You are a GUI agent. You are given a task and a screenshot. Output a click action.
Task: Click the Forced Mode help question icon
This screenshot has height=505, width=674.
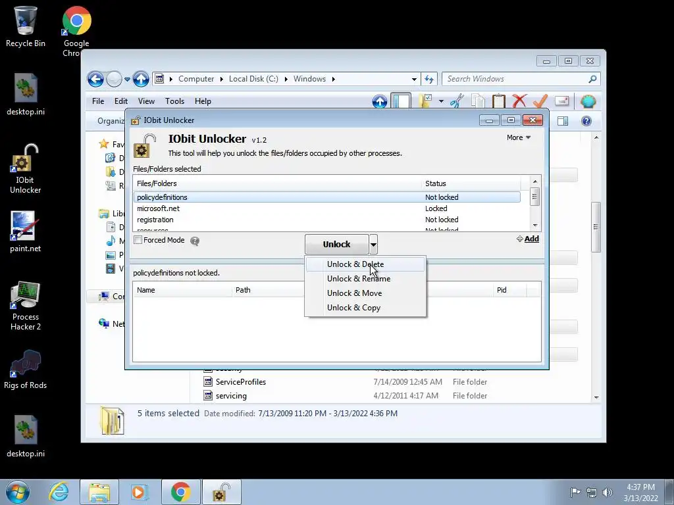tap(195, 241)
